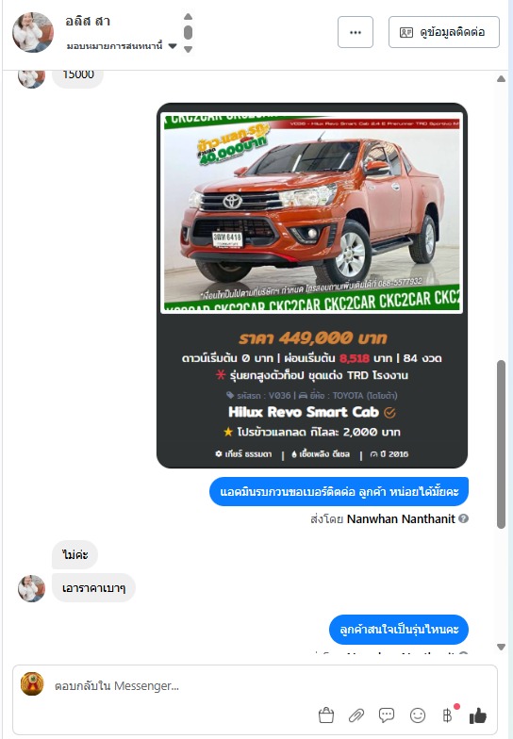Click the header down arrow stepper

(x=189, y=49)
